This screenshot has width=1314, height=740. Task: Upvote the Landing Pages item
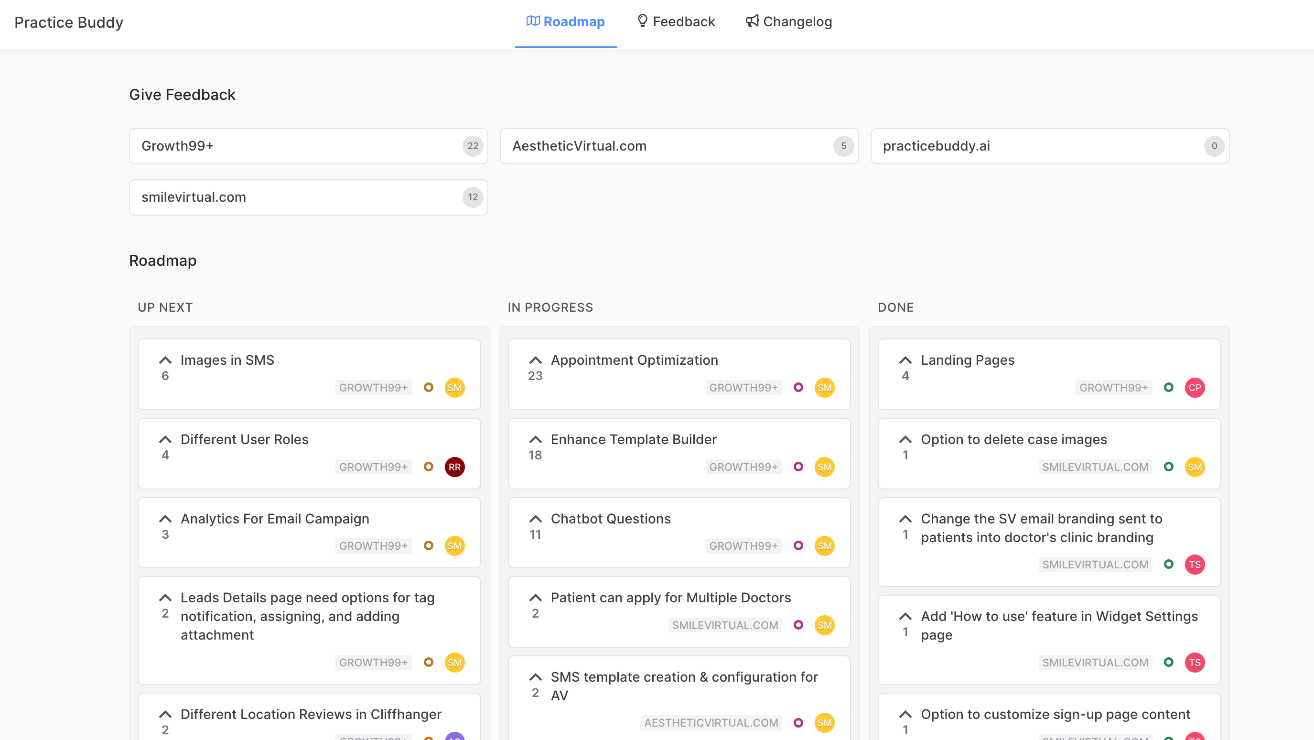[x=905, y=359]
